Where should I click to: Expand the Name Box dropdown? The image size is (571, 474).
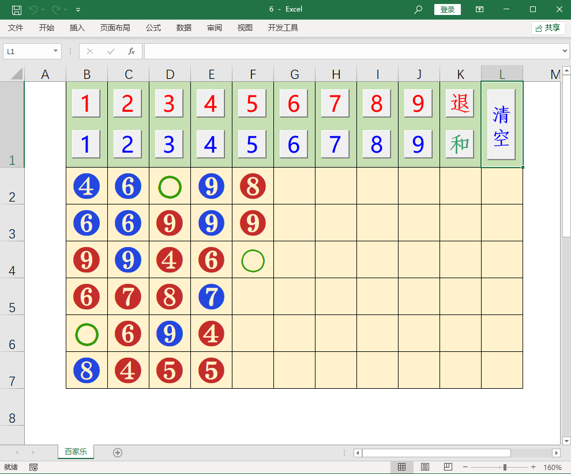[56, 51]
